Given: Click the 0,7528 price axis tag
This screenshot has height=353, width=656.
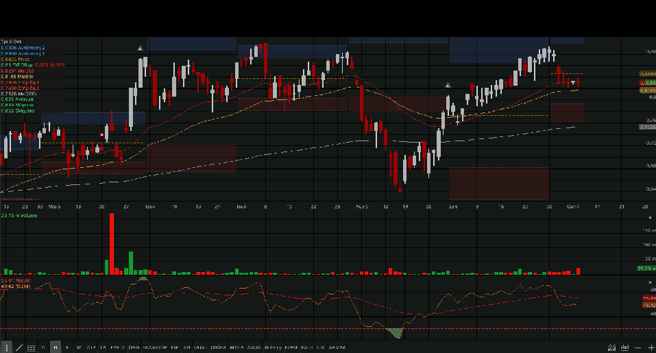Looking at the screenshot, I should (x=648, y=127).
